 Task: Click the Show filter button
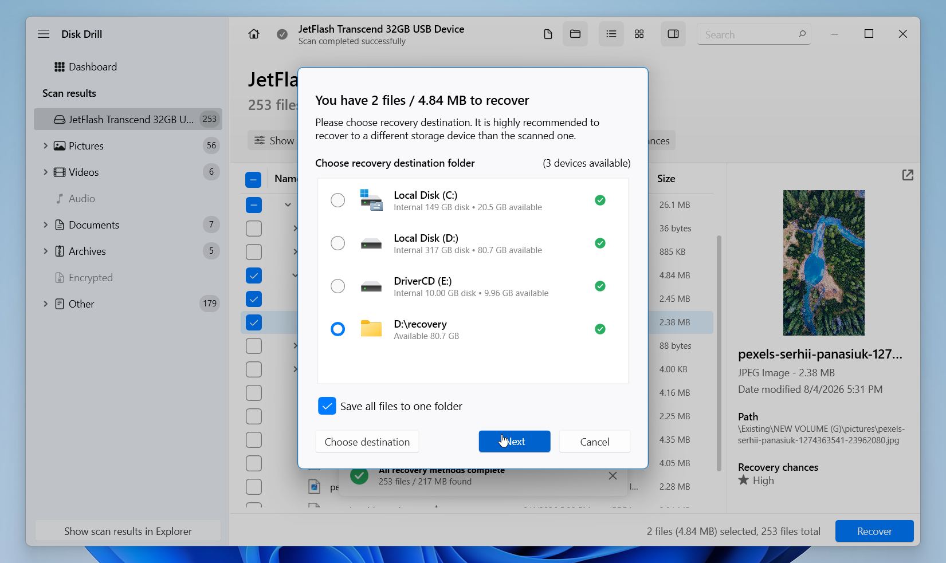click(x=273, y=141)
